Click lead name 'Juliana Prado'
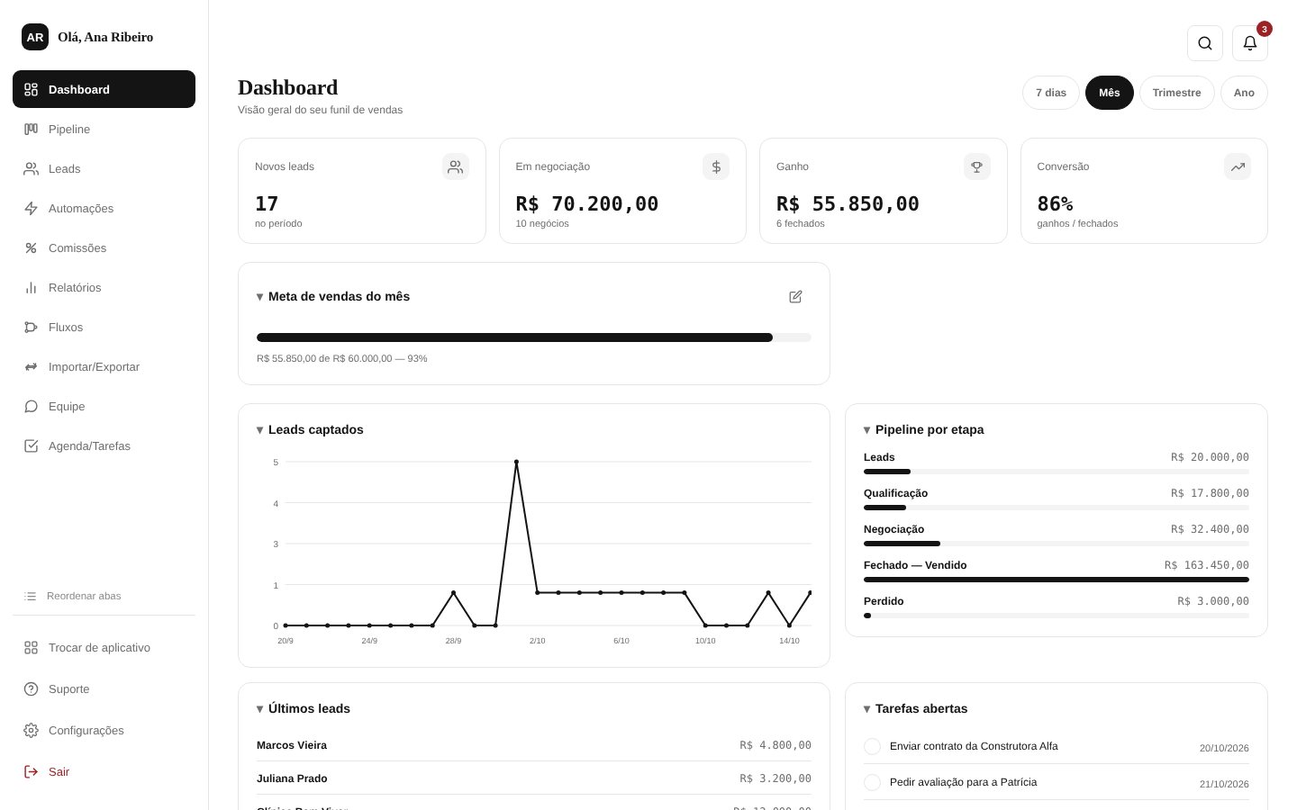The image size is (1297, 810). point(292,778)
